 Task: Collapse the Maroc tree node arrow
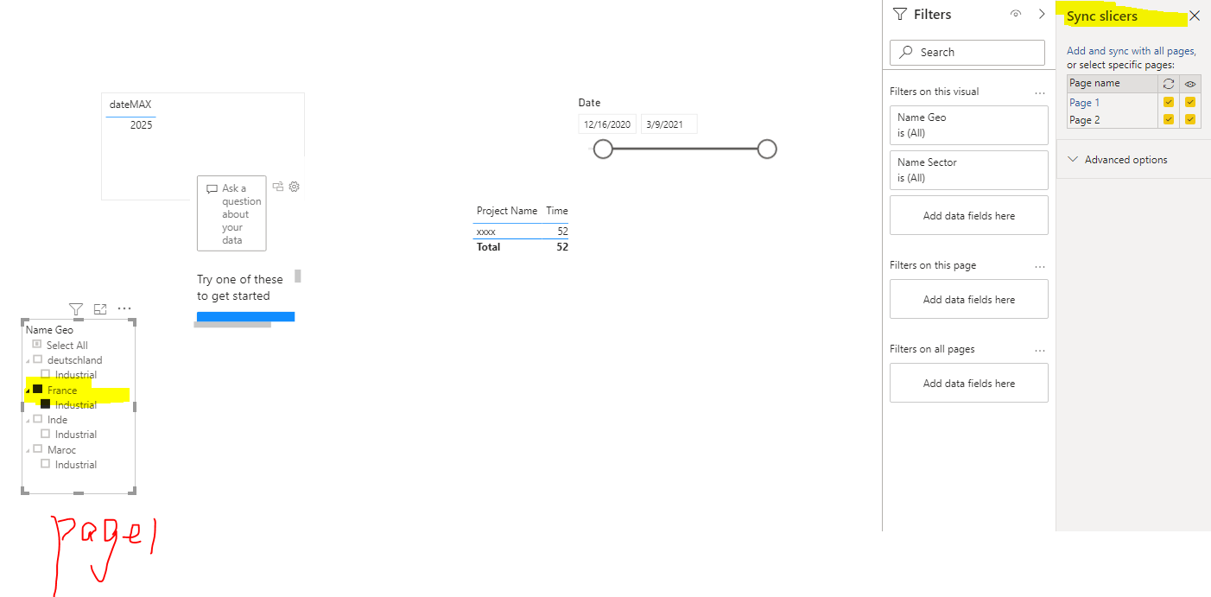click(x=28, y=450)
